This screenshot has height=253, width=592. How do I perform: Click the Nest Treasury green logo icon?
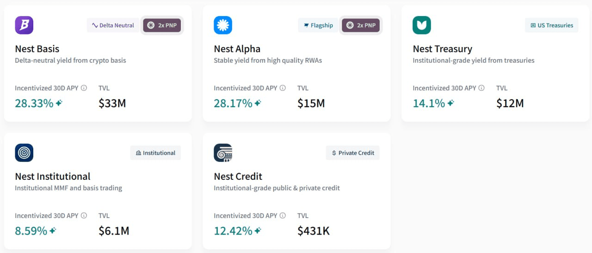[x=422, y=25]
